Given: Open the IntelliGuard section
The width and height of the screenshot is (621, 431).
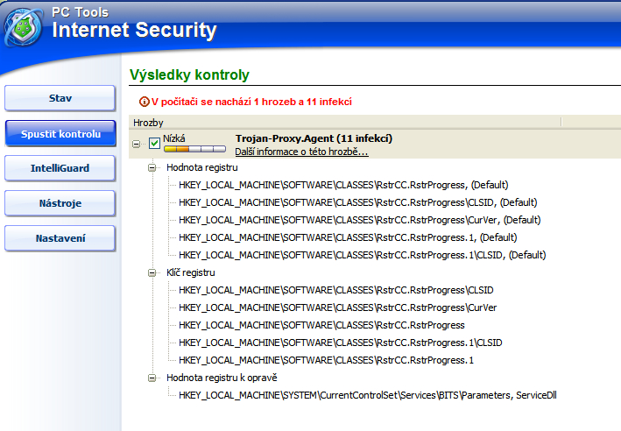Looking at the screenshot, I should click(60, 168).
